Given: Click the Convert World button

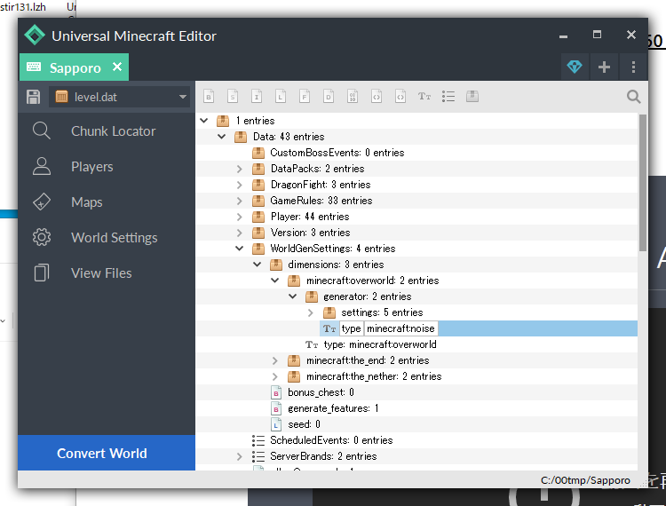Looking at the screenshot, I should [102, 453].
